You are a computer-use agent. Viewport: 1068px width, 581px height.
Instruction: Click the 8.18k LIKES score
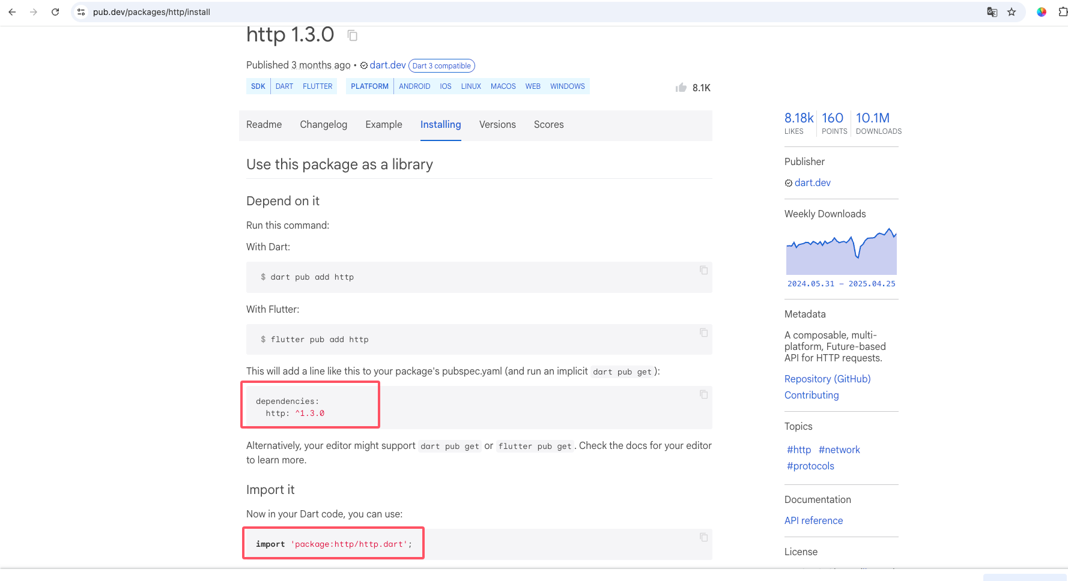799,123
